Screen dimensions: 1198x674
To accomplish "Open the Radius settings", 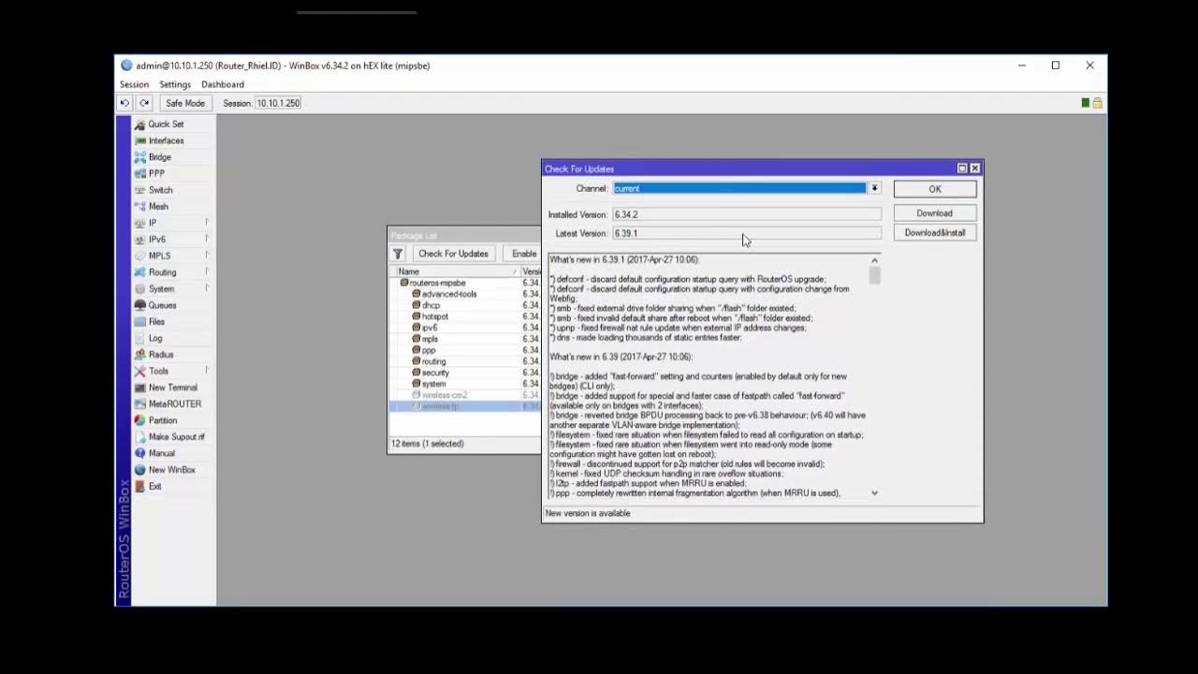I will coord(161,355).
